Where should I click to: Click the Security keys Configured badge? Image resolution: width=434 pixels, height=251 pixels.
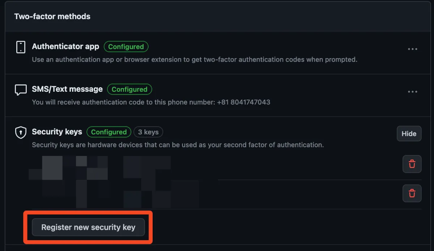coord(109,132)
